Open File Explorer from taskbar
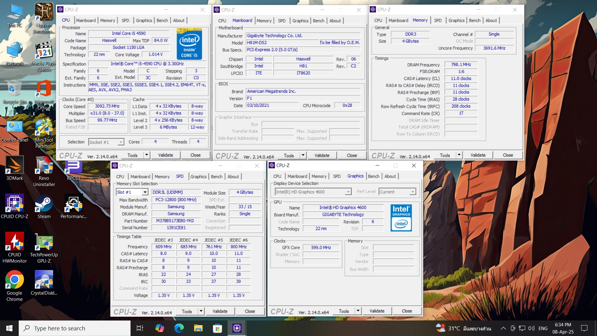597x336 pixels. [198, 328]
